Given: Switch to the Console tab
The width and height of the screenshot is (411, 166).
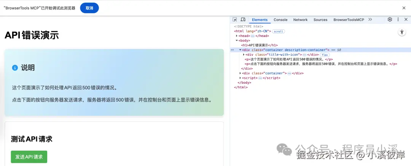Looking at the screenshot, I should pos(280,20).
